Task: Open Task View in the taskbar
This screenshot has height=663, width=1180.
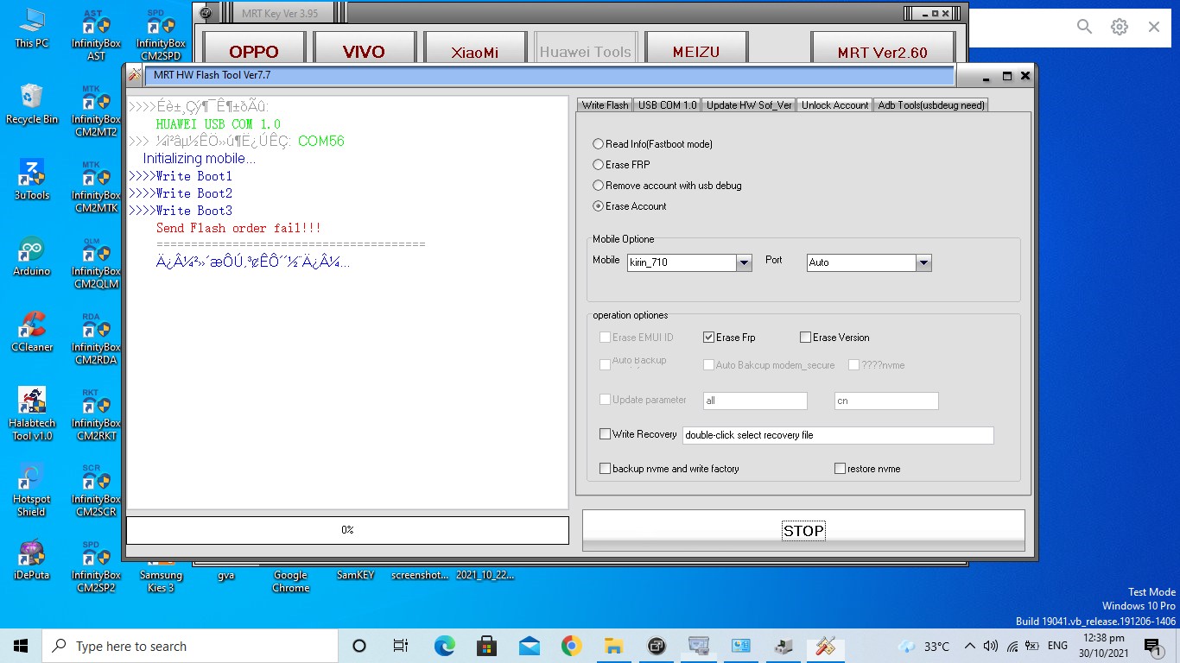Action: coord(401,646)
